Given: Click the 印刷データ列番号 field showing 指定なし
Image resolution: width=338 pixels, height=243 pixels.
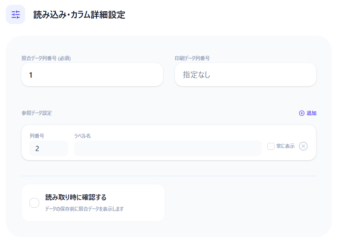Looking at the screenshot, I should click(x=245, y=75).
